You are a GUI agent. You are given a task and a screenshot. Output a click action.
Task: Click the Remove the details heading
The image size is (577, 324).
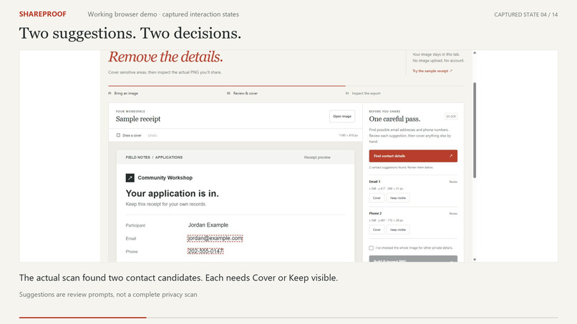pyautogui.click(x=165, y=57)
